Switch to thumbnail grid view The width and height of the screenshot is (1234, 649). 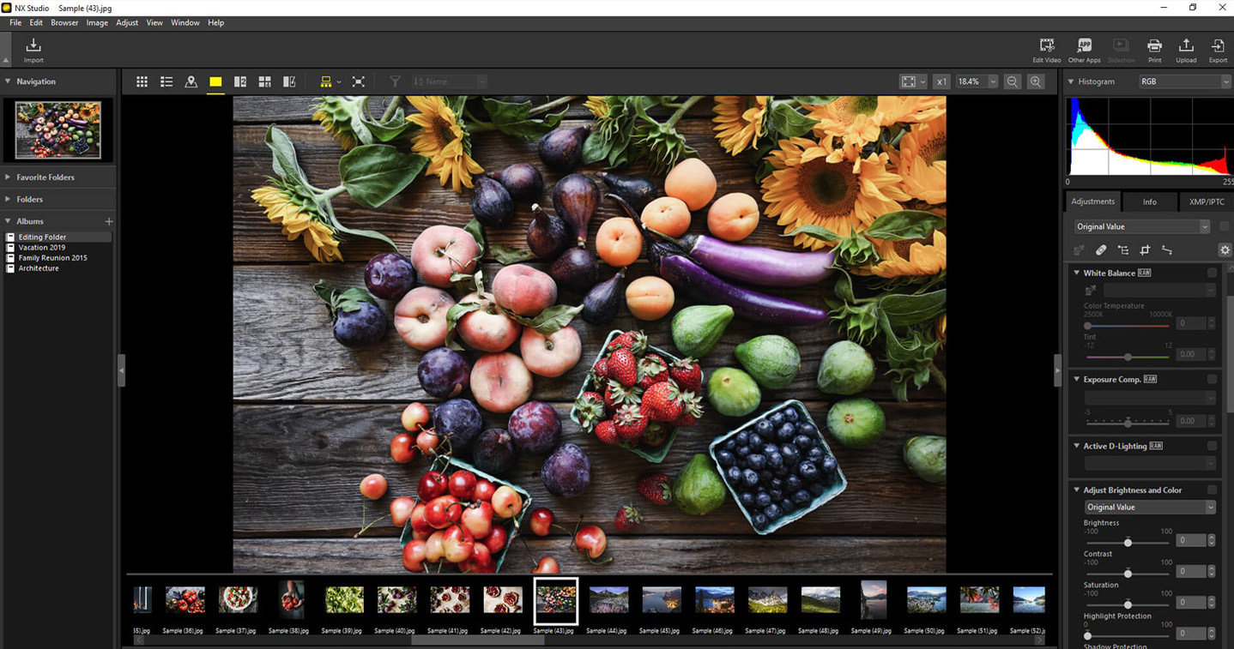pos(142,81)
